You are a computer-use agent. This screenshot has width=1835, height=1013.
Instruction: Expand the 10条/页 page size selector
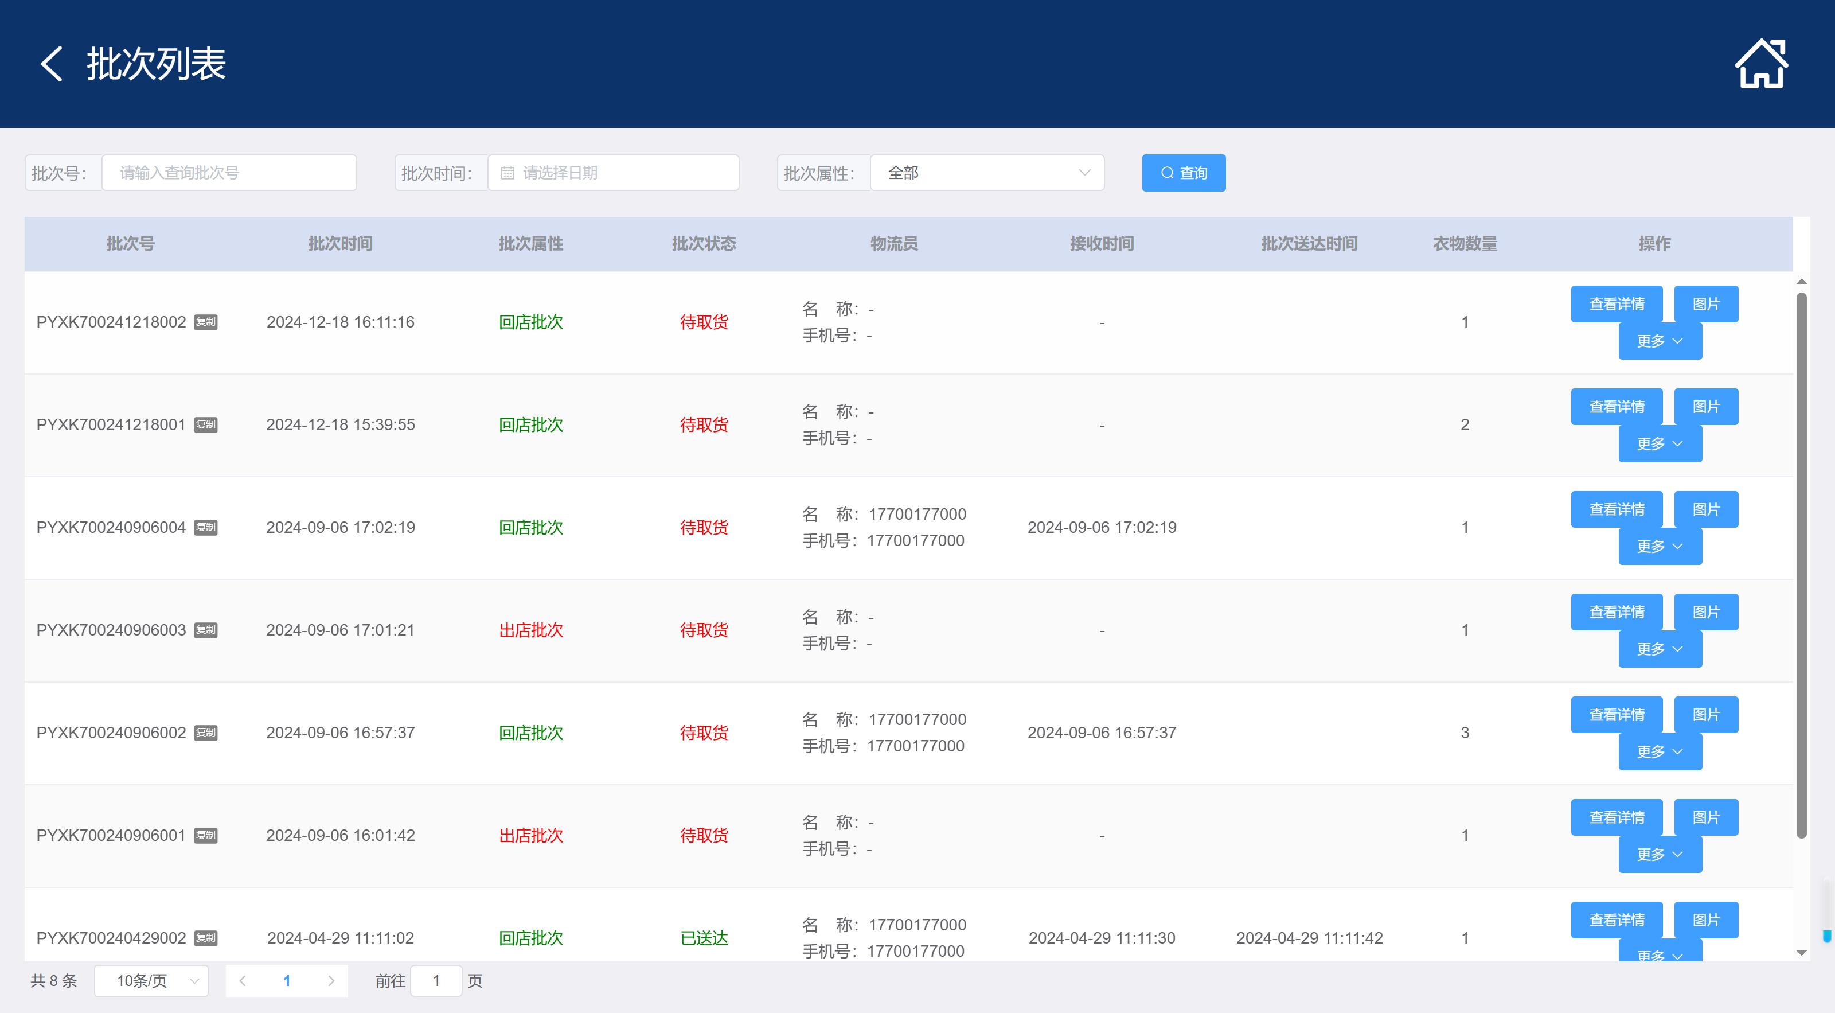coord(151,981)
